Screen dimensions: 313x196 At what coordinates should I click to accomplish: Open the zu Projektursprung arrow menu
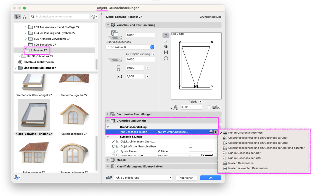pos(153,54)
